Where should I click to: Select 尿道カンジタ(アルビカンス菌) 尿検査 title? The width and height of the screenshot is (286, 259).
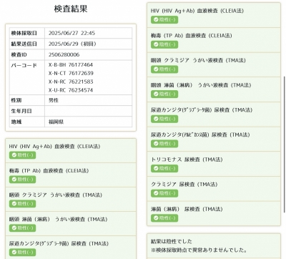tap(200, 135)
